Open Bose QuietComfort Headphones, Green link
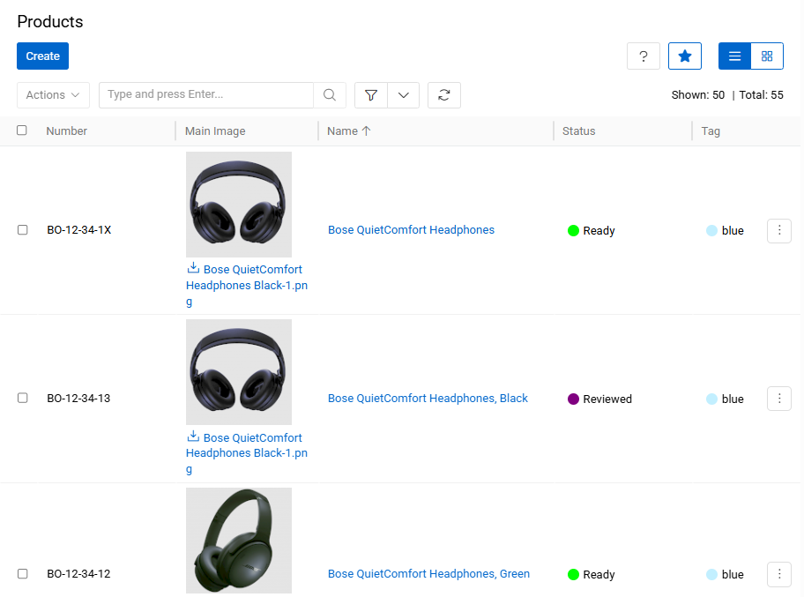 point(428,573)
